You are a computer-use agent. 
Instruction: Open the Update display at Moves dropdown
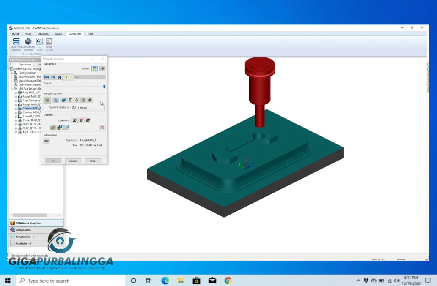89,108
